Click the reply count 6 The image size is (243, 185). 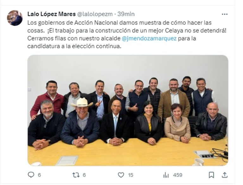39,175
